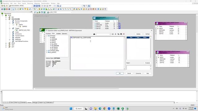
Task: Select EMPSAL port under EXPTRANS
Action: tap(54, 41)
